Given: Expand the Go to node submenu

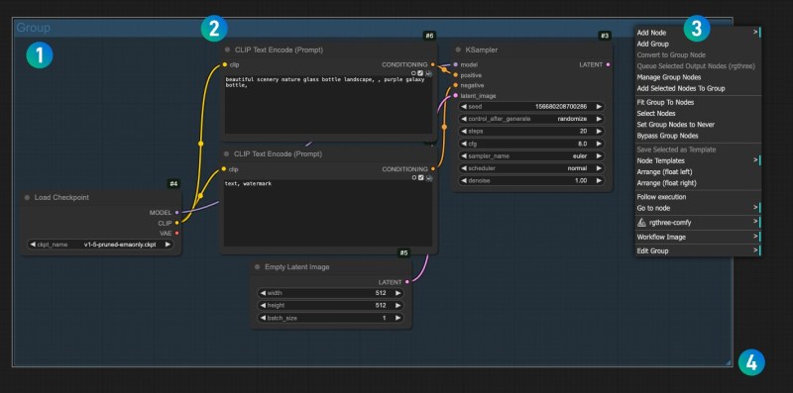Looking at the screenshot, I should (698, 208).
